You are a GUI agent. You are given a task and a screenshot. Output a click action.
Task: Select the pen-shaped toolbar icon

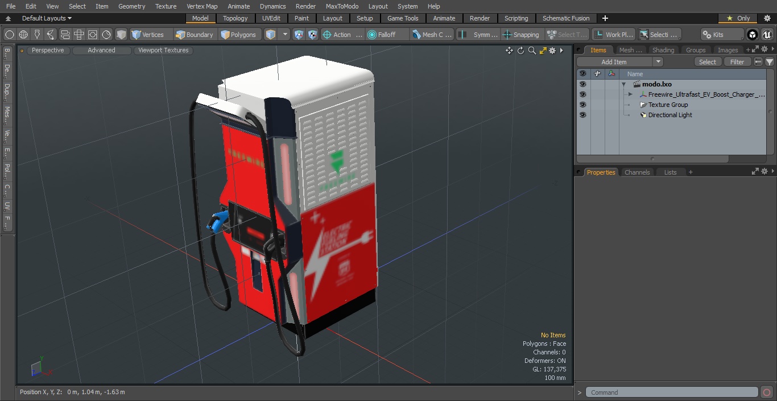[37, 35]
